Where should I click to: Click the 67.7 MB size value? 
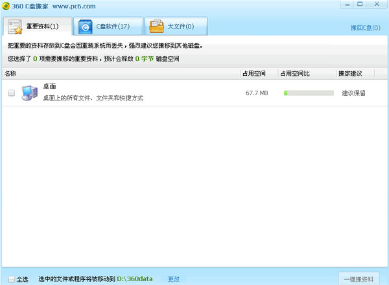[257, 93]
